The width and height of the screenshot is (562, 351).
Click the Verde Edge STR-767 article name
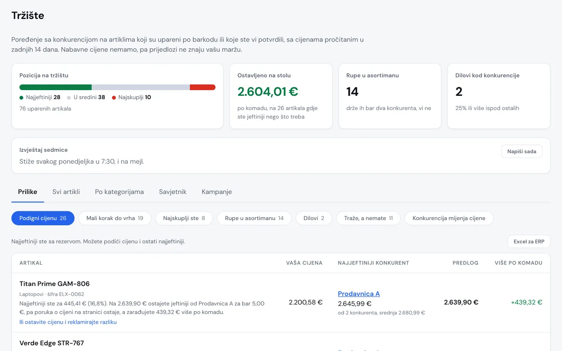coord(52,343)
